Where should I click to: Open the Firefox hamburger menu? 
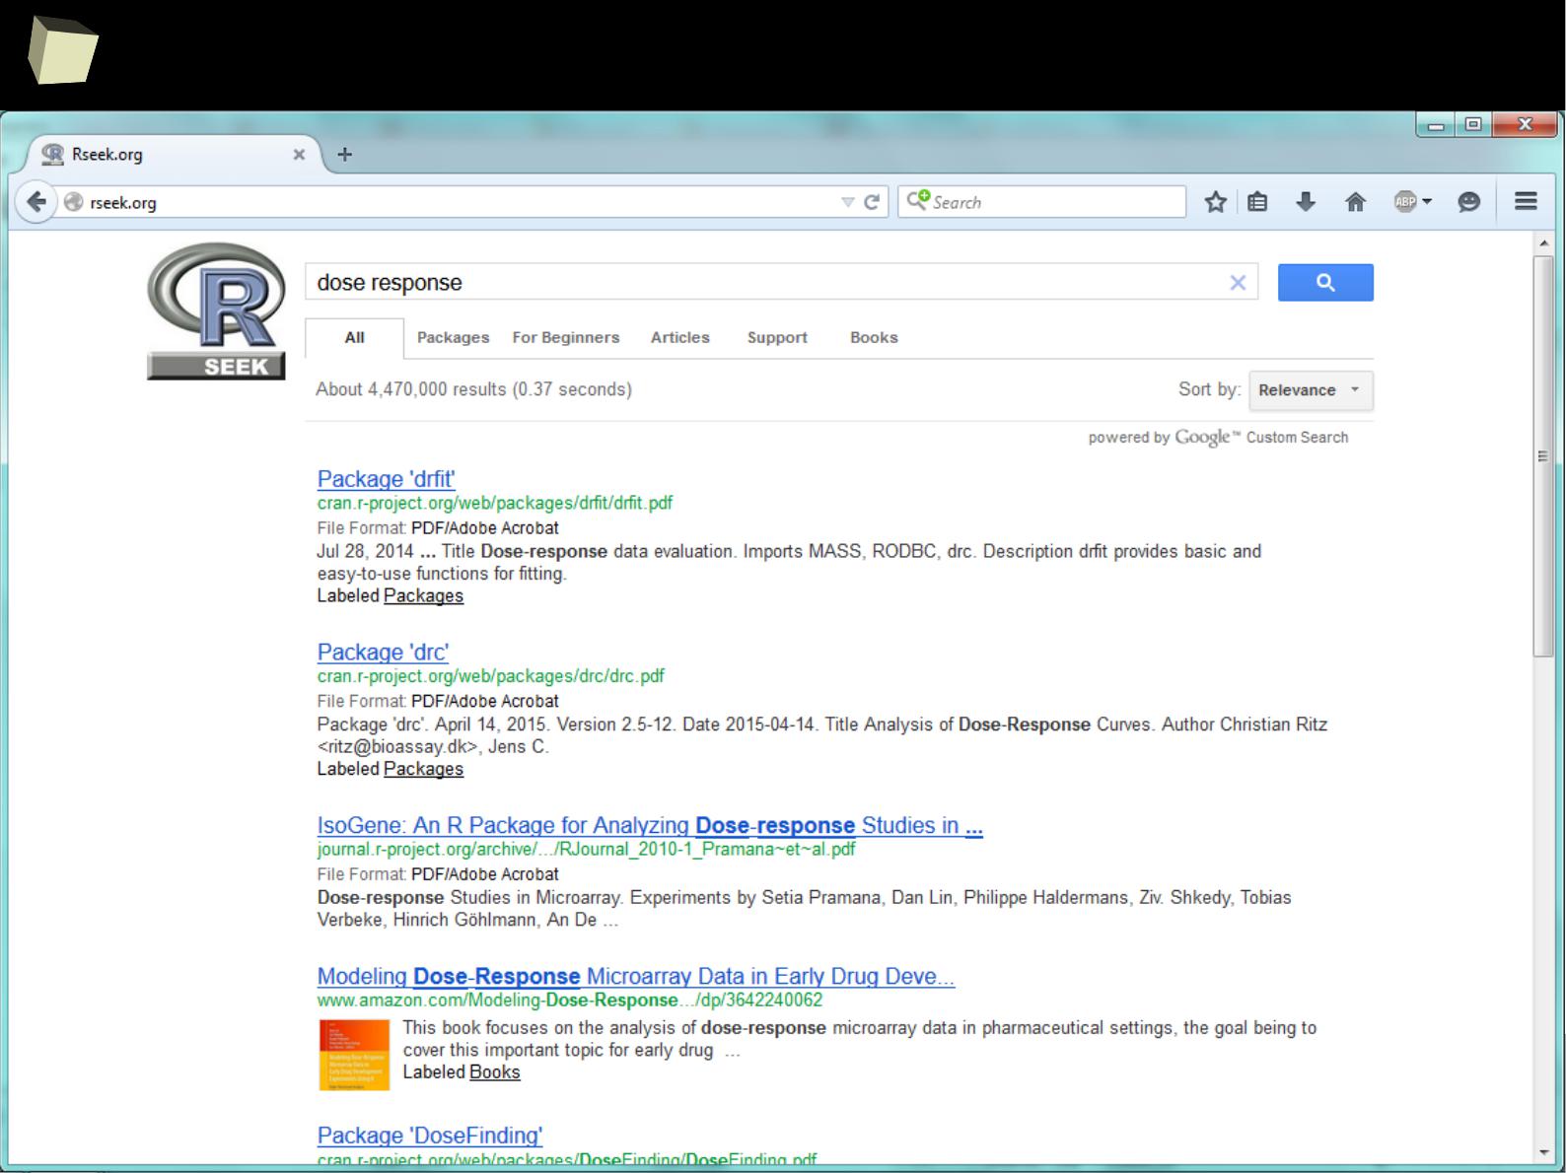click(1526, 201)
